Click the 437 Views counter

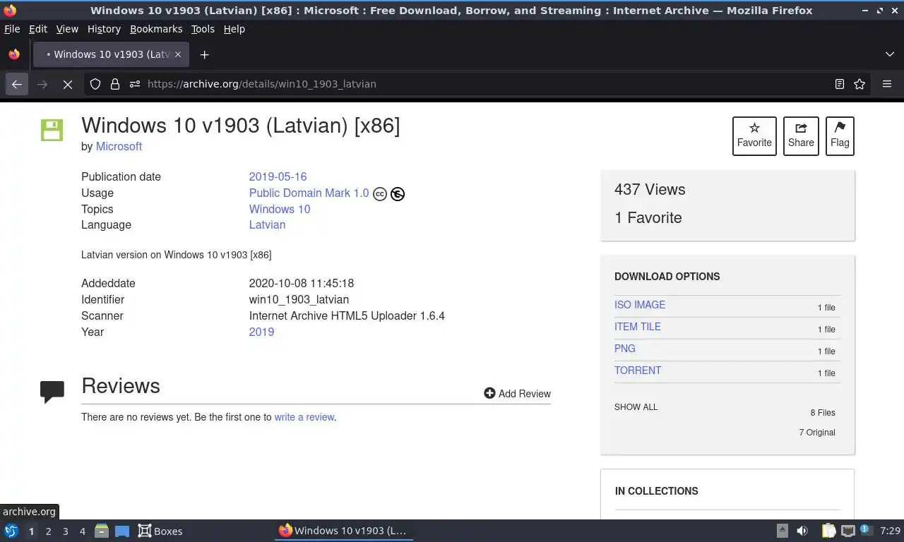(x=650, y=189)
